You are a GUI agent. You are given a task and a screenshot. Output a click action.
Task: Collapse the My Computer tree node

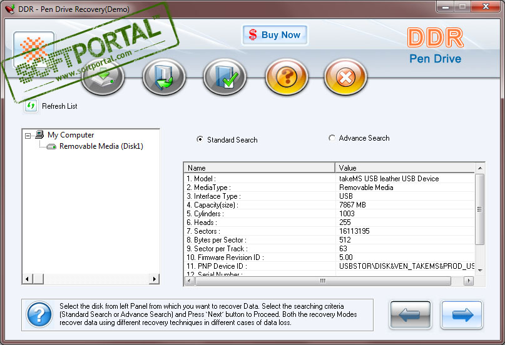[x=28, y=136]
